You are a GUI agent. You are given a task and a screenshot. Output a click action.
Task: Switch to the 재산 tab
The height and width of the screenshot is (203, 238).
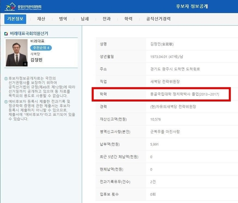click(x=41, y=19)
